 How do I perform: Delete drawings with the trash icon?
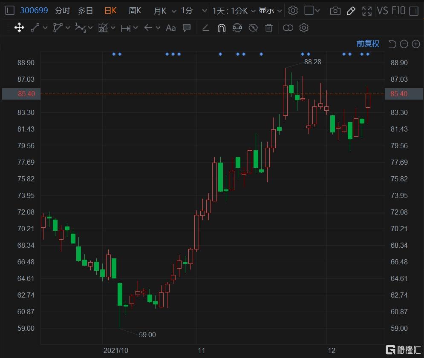point(269,28)
